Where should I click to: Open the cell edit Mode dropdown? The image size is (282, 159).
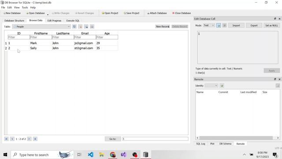click(x=209, y=26)
